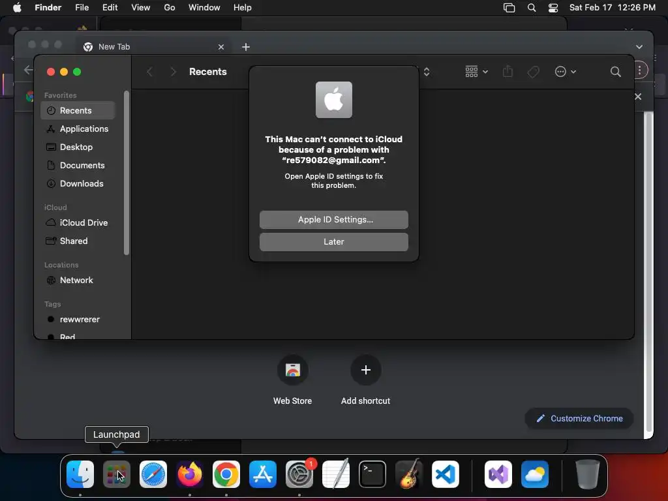The image size is (668, 501).
Task: Click the Later button in dialog
Action: 333,241
